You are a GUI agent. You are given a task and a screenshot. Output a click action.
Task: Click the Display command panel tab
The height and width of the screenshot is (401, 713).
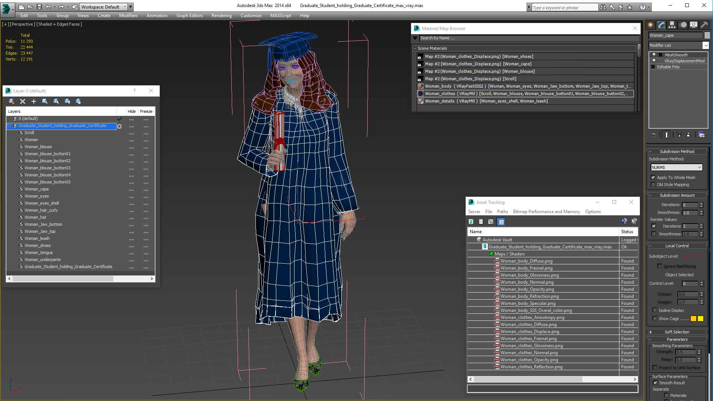pyautogui.click(x=693, y=25)
